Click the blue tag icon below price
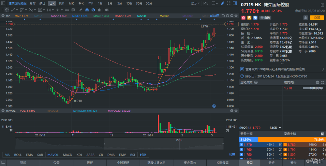This screenshot has width=326, height=166. pyautogui.click(x=255, y=17)
